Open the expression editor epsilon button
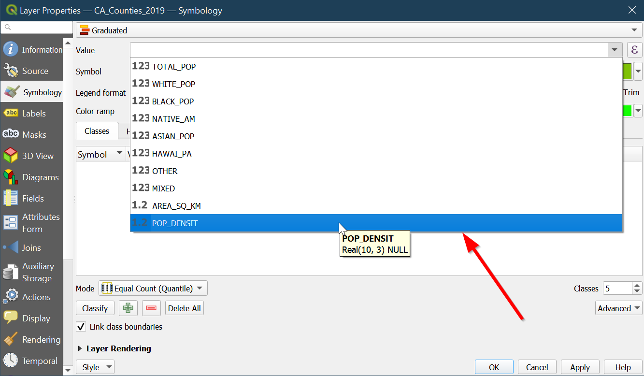 (x=634, y=50)
